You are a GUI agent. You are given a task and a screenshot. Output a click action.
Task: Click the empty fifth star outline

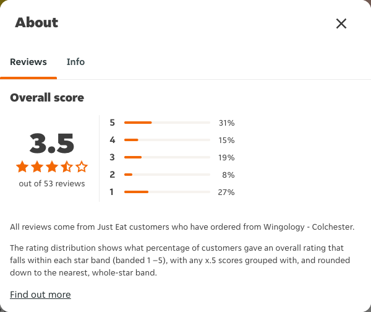[82, 167]
